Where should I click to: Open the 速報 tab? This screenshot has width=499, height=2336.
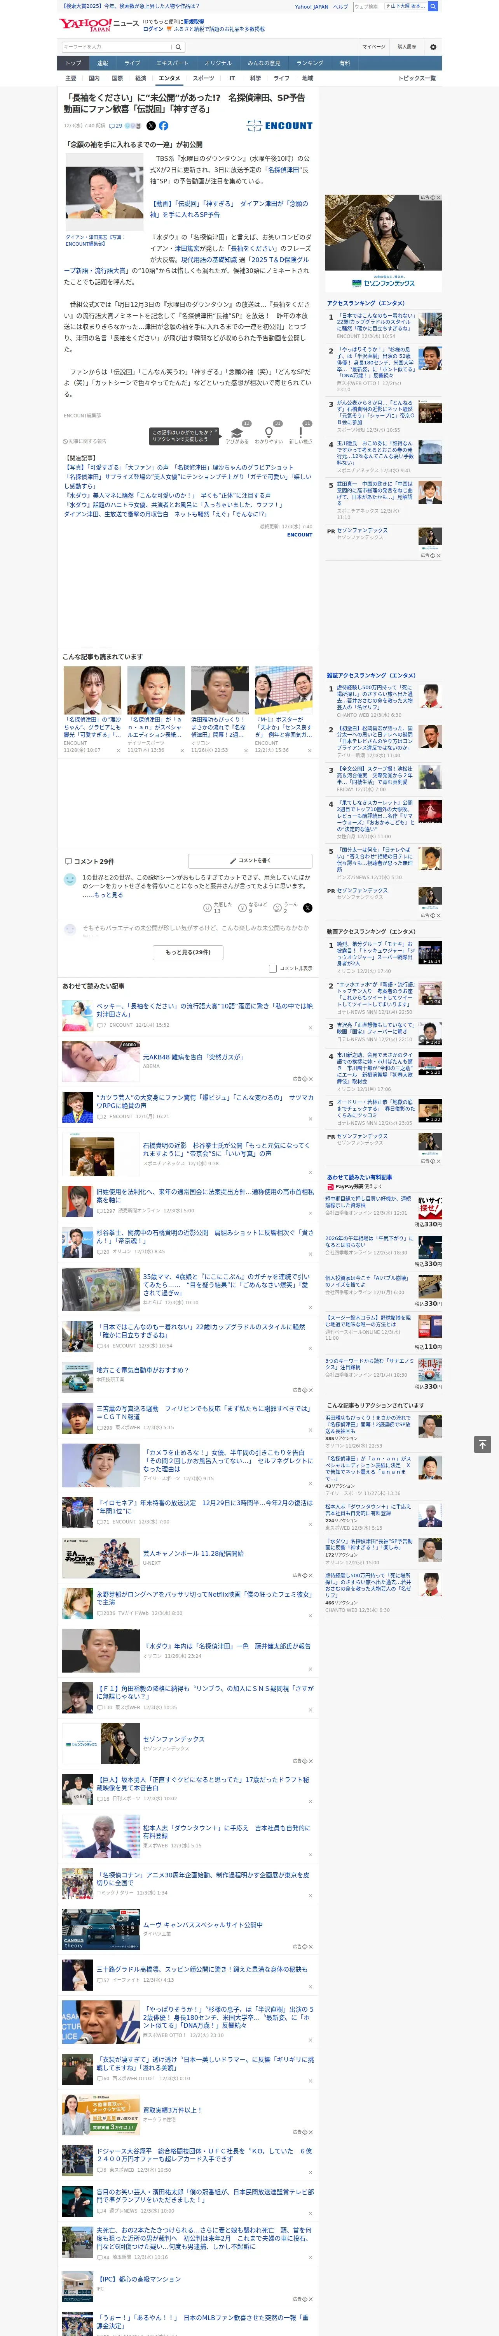102,63
